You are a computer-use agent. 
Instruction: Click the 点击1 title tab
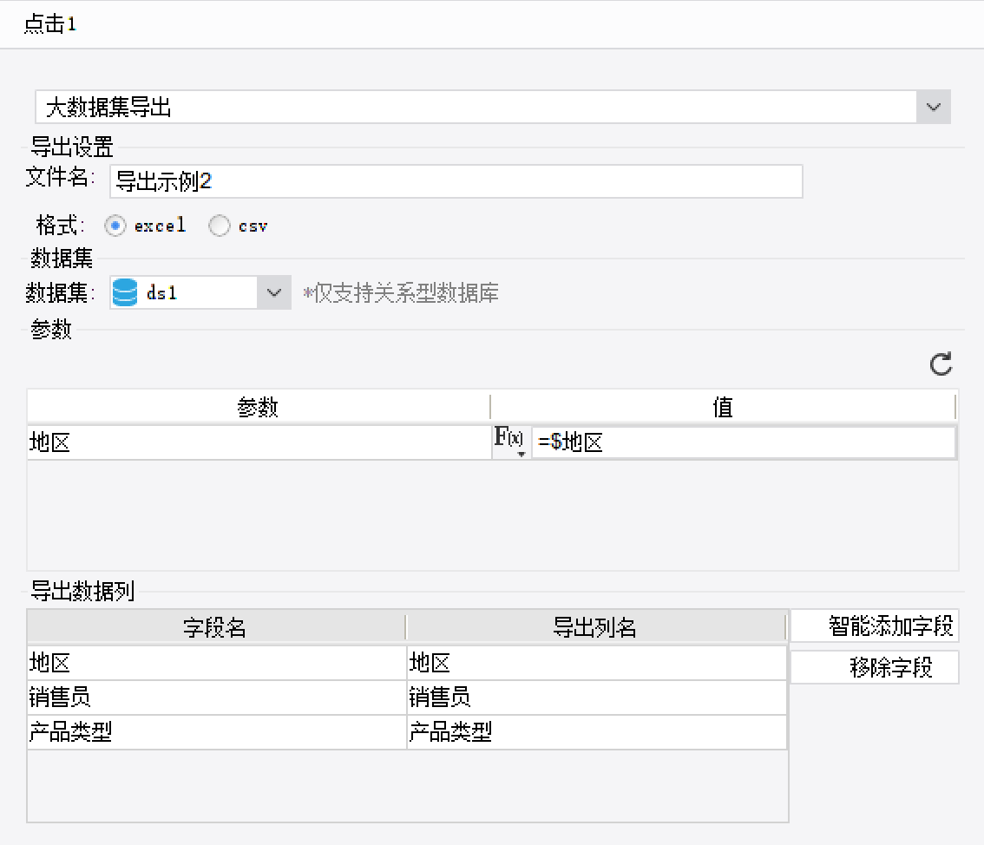(x=50, y=24)
